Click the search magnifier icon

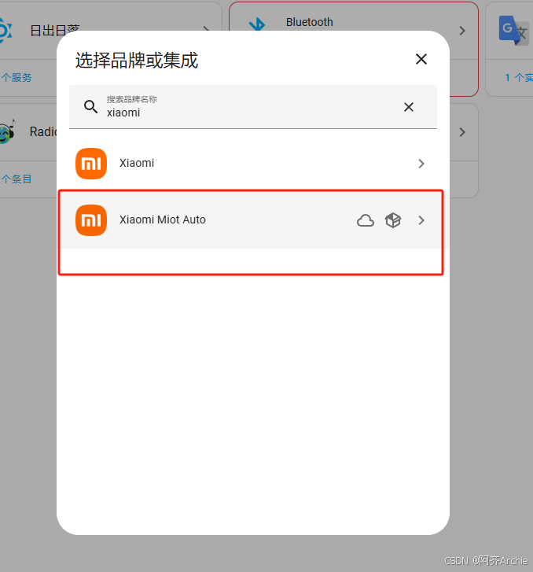(x=90, y=107)
